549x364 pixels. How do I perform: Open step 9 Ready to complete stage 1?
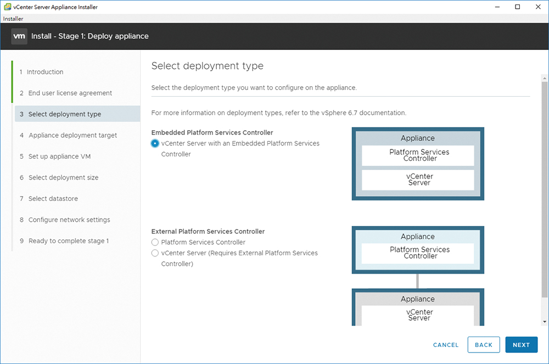click(64, 241)
